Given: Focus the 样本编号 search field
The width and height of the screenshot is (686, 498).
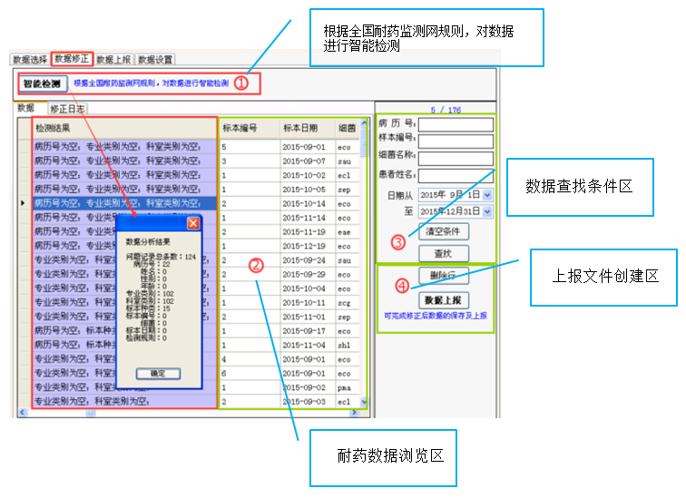Looking at the screenshot, I should pyautogui.click(x=456, y=141).
